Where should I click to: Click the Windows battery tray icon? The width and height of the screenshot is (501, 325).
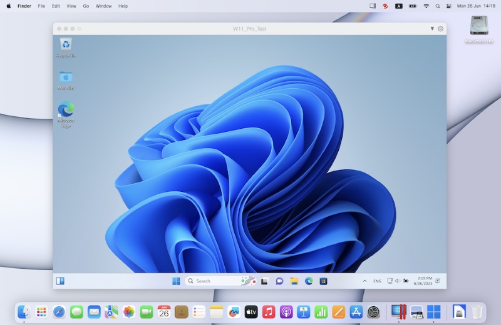(406, 281)
